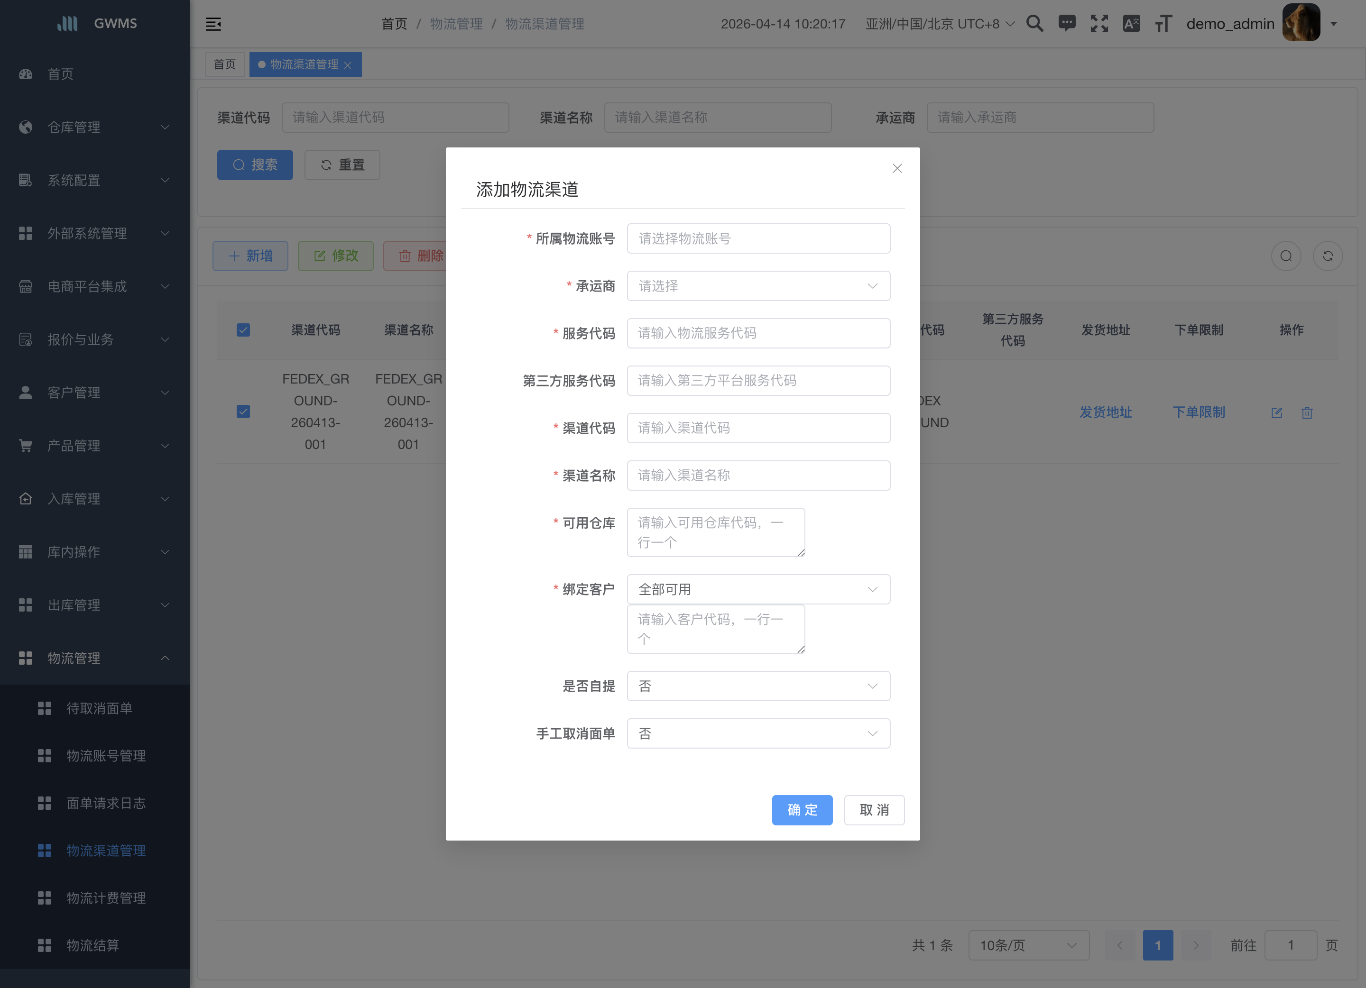The height and width of the screenshot is (988, 1366).
Task: Focus the 可用仓库 textarea
Action: click(716, 532)
